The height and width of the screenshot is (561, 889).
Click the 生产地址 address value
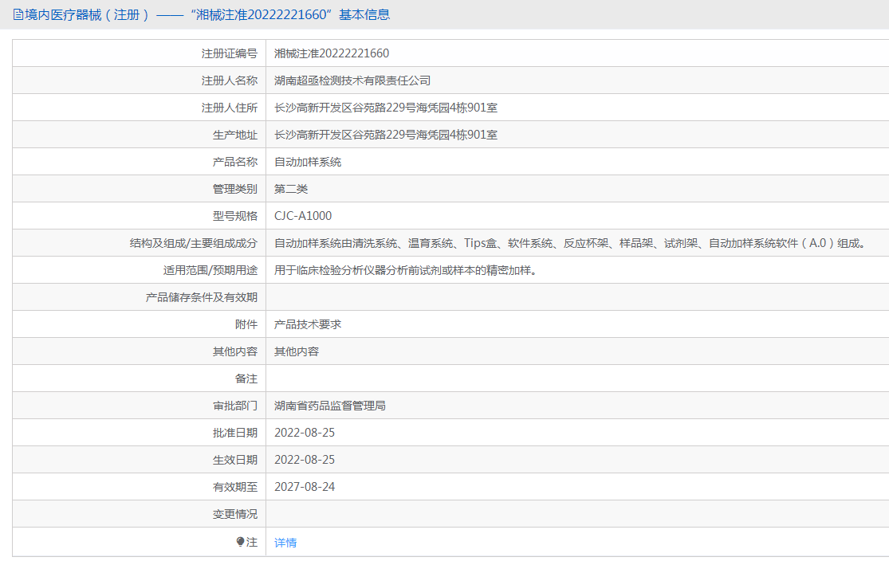386,135
